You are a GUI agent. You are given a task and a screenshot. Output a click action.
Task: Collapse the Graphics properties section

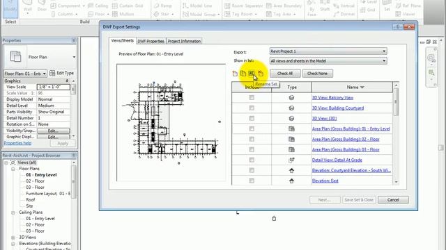[x=68, y=81]
